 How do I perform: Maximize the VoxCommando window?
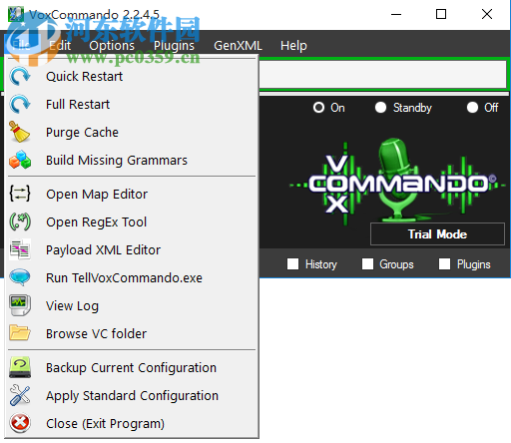pos(441,14)
